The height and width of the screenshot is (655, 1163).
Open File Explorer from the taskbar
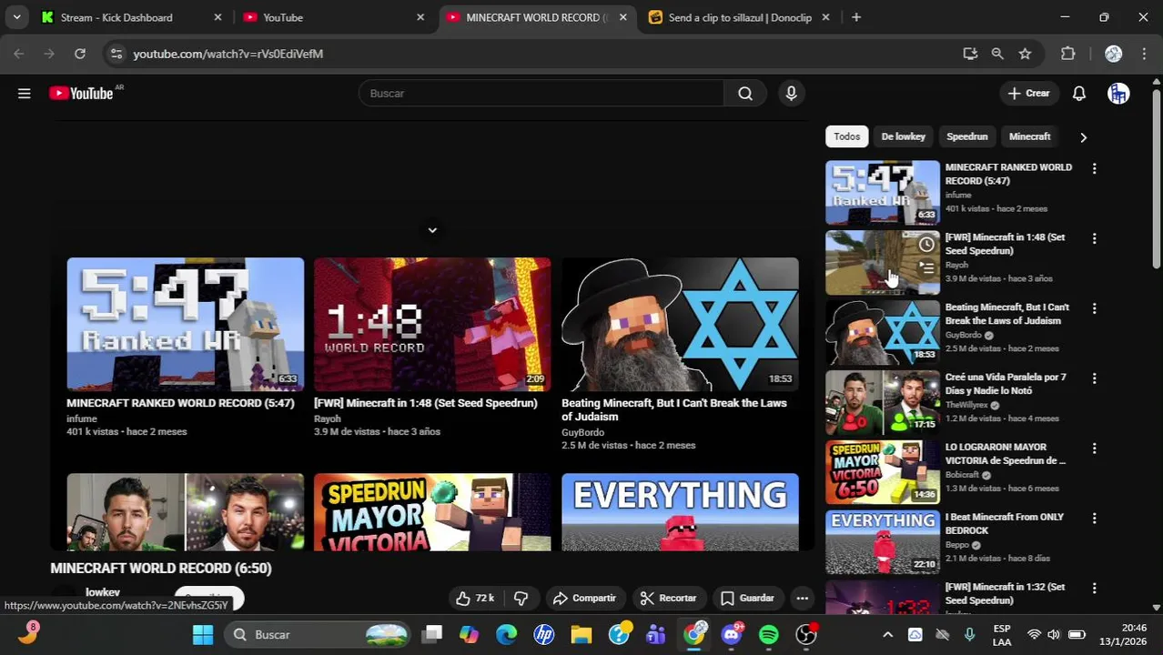pos(581,634)
